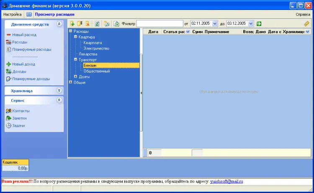Click the green plus icon of Новый доход
Image resolution: width=314 pixels, height=193 pixels.
pyautogui.click(x=9, y=64)
